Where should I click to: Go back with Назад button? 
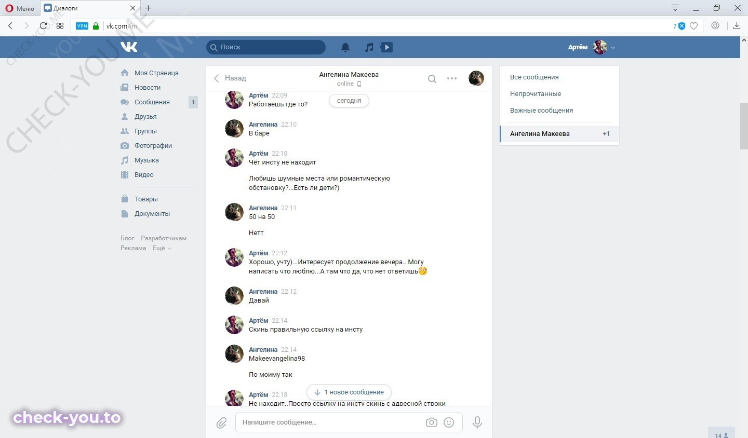point(230,78)
